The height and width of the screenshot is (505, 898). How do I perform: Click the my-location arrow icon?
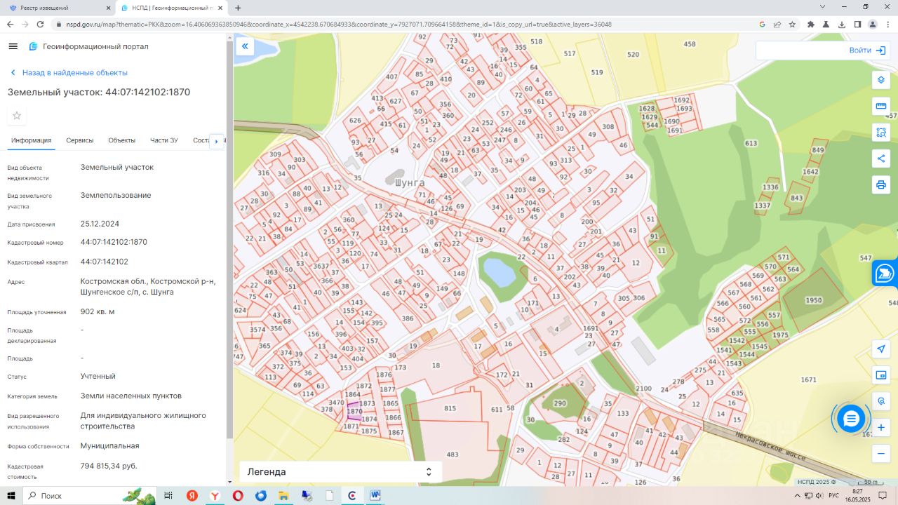pos(881,349)
